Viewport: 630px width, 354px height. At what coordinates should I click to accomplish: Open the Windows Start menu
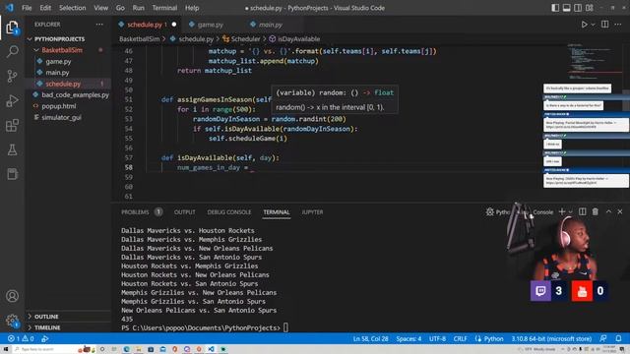(x=6, y=349)
